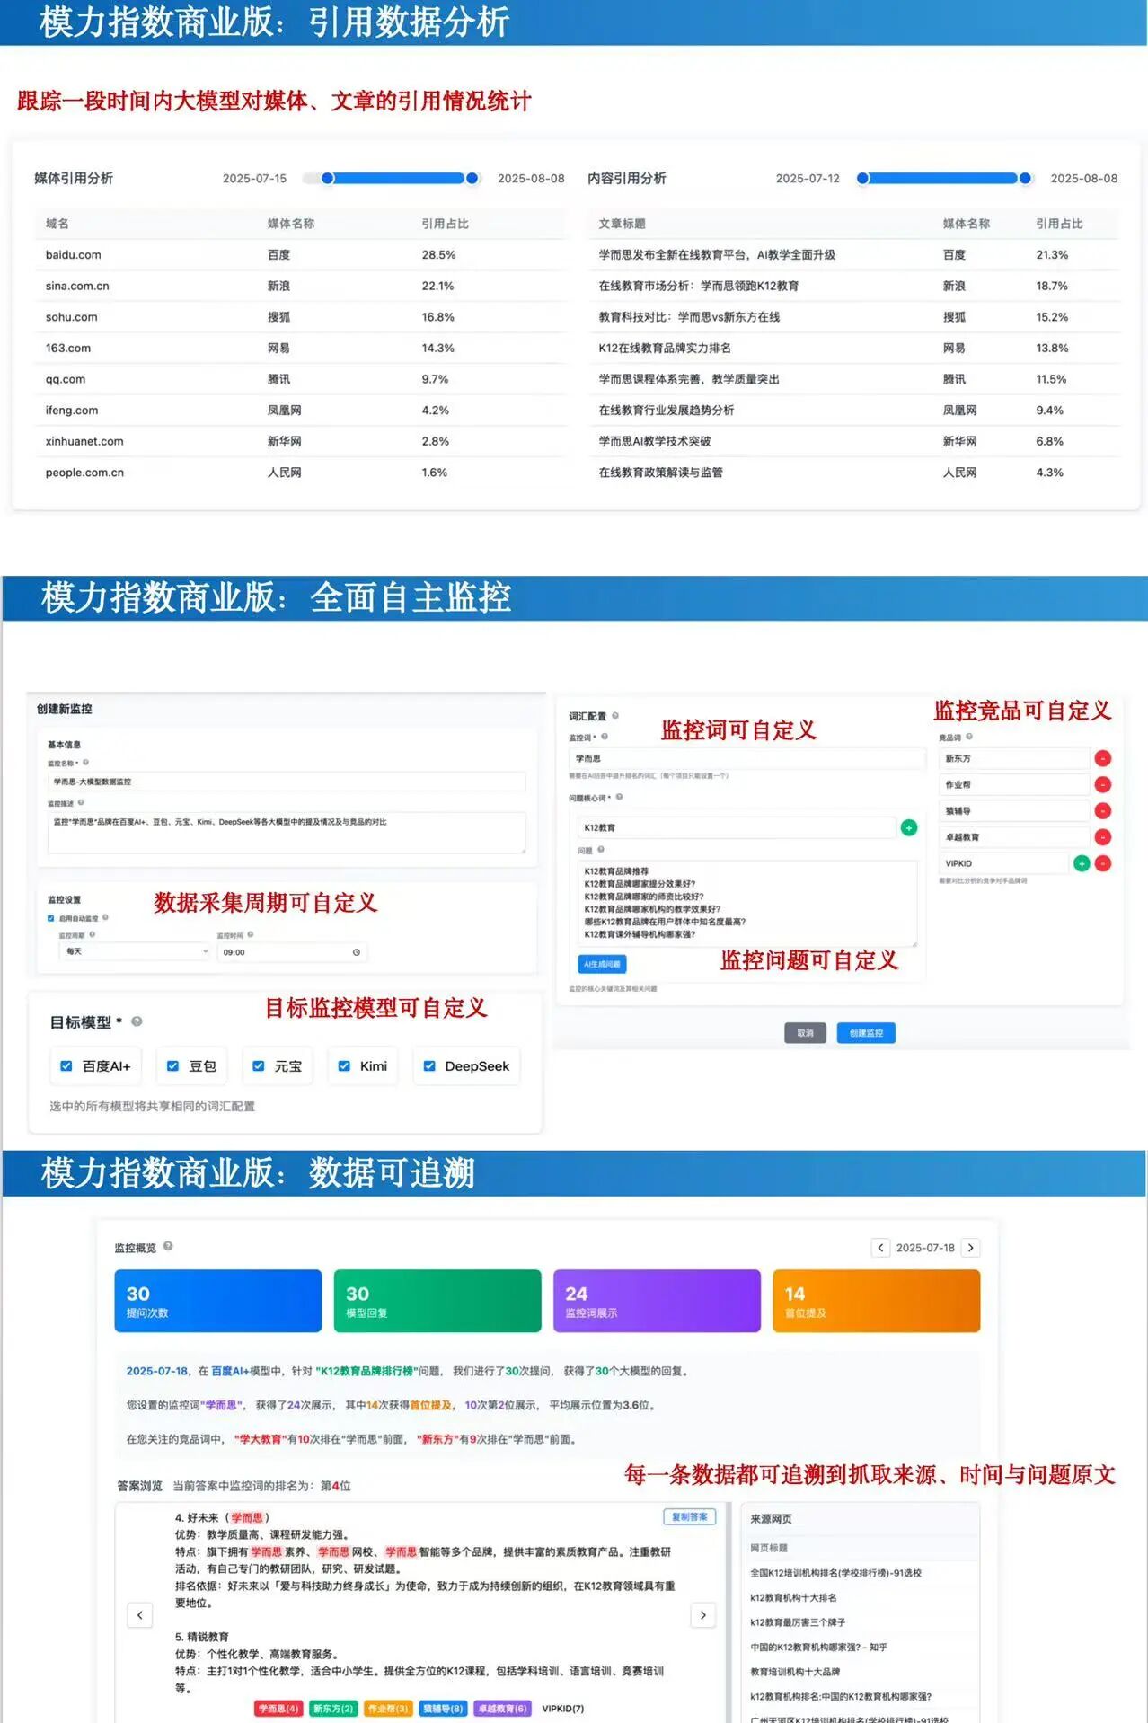Select 作业帮(3) tag below answer
1148x1723 pixels.
[388, 1709]
